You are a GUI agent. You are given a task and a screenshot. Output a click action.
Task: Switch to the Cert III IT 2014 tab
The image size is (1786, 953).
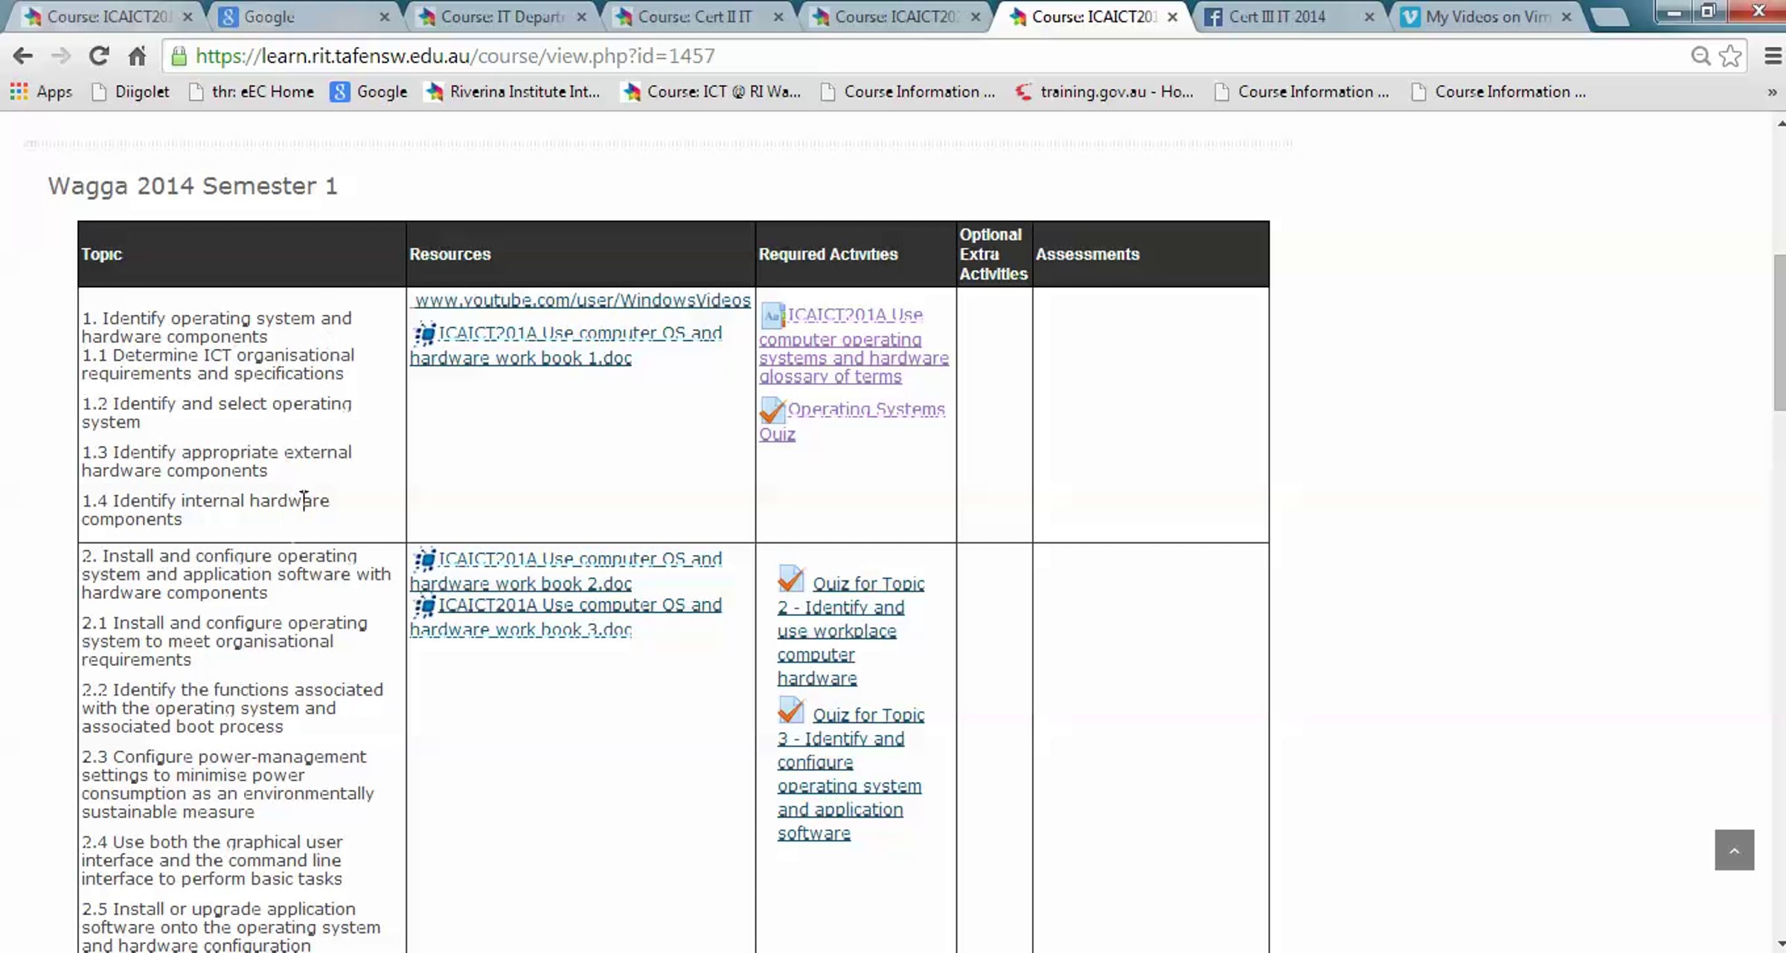[x=1276, y=16]
